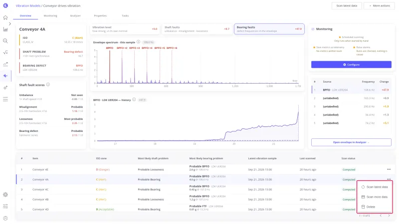Click the ISO zone column header
The height and width of the screenshot is (224, 399).
pyautogui.click(x=101, y=158)
